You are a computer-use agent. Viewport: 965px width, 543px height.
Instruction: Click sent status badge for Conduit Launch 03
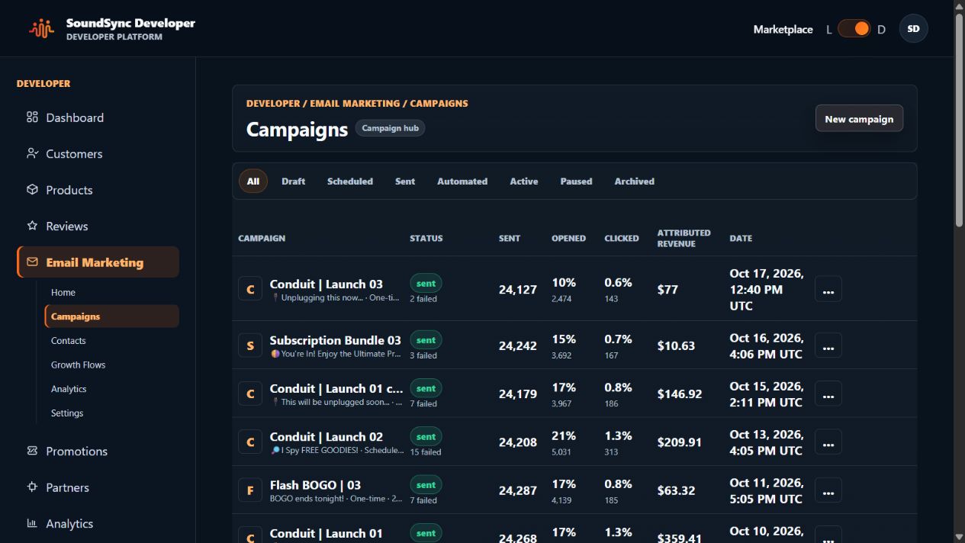click(426, 283)
